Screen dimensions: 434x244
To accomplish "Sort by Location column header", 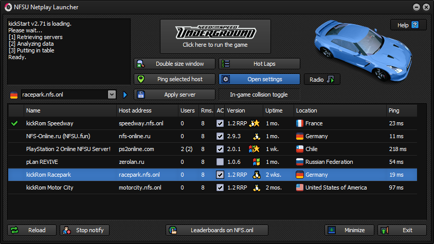I will click(x=340, y=110).
